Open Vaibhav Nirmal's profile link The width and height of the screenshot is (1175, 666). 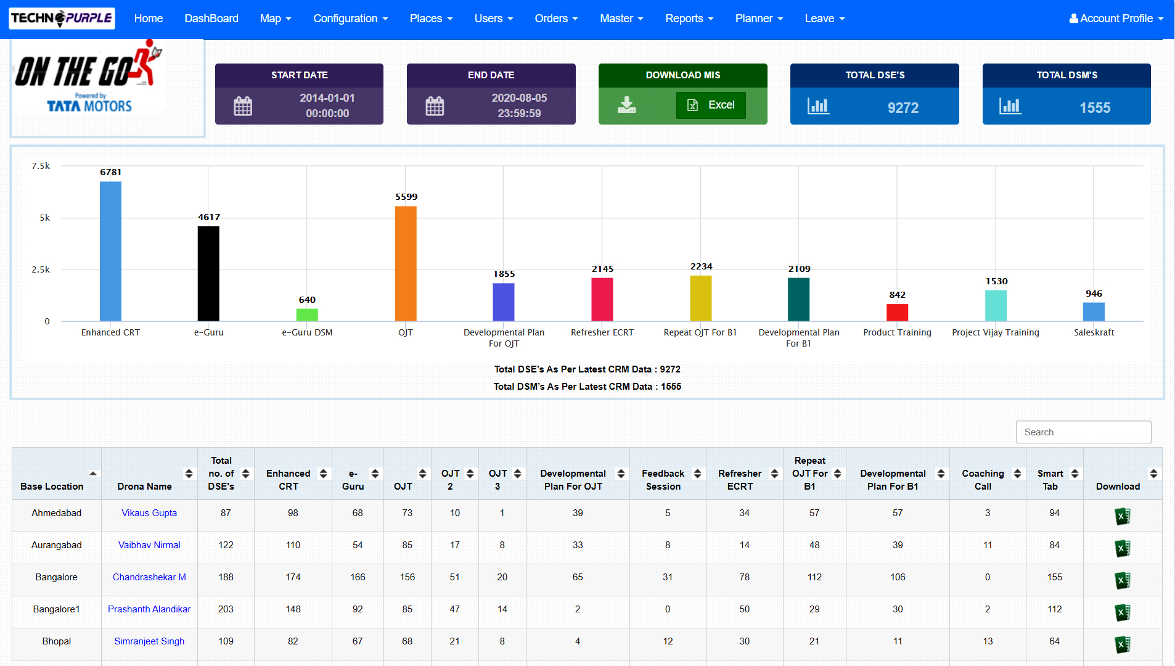[149, 545]
